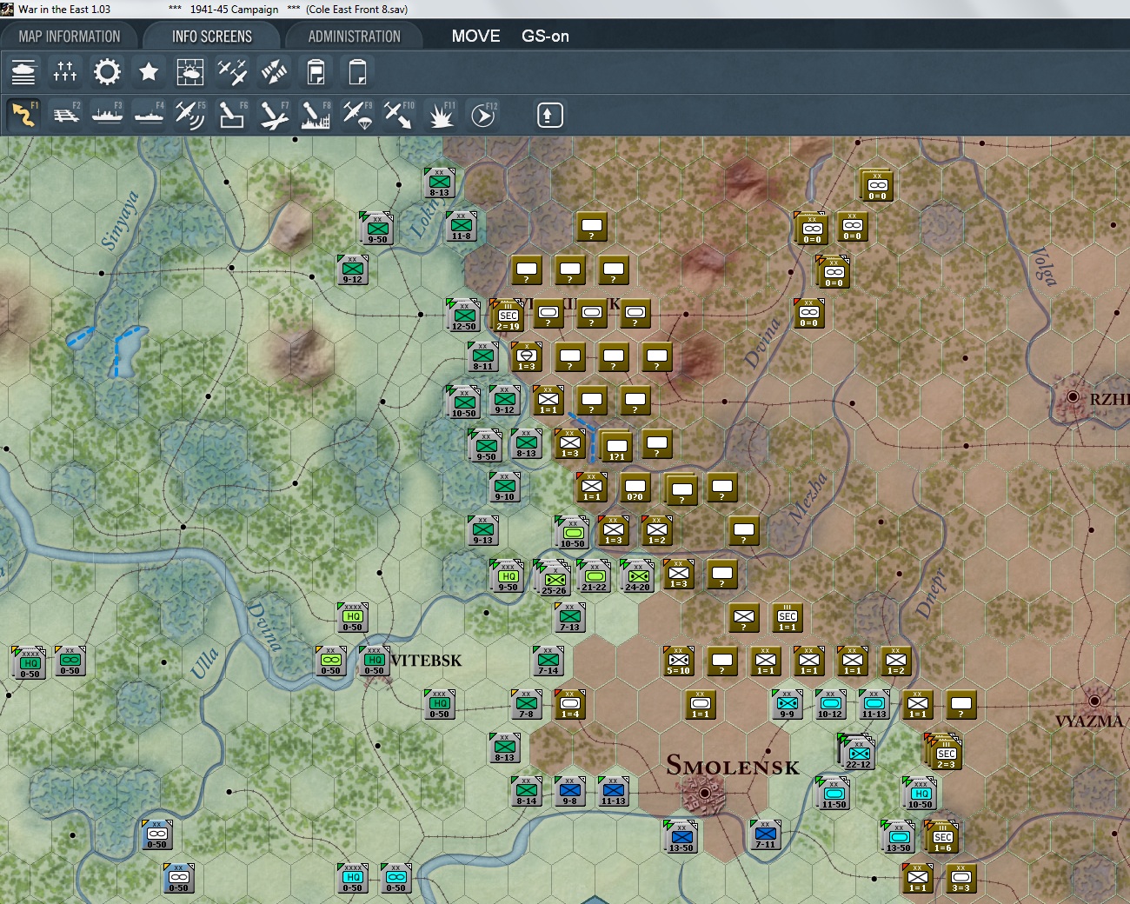Viewport: 1130px width, 904px height.
Task: Select the F1 move mode icon
Action: (23, 115)
